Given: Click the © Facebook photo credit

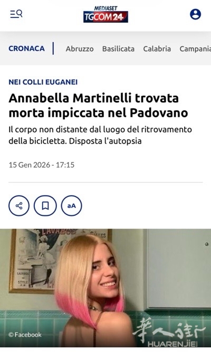Looking at the screenshot, I should click(25, 335).
